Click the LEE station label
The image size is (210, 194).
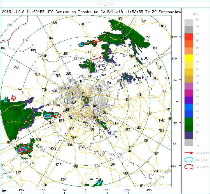(x=65, y=54)
